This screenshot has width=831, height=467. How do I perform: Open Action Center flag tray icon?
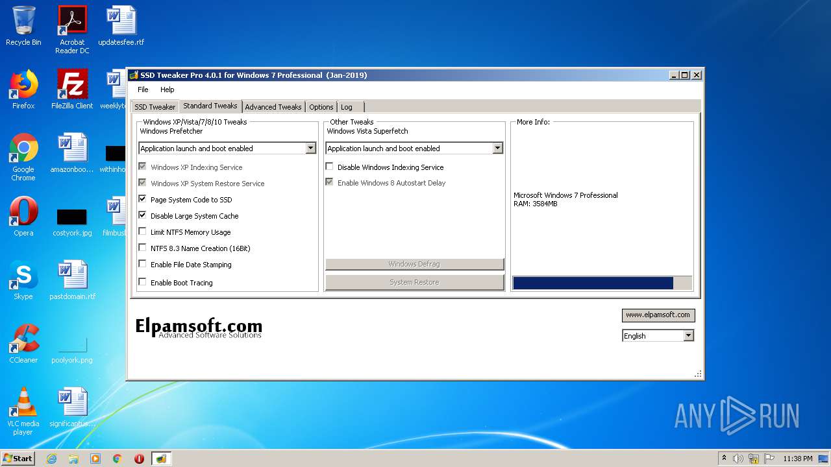(769, 459)
